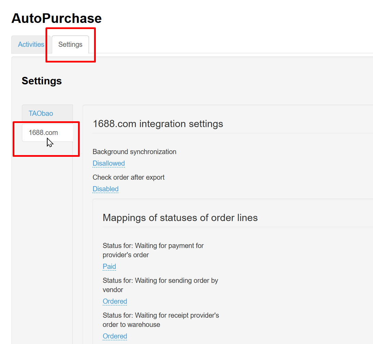Screen dimensions: 373x344
Task: Click the Waiting for payment status label
Action: [x=153, y=250]
